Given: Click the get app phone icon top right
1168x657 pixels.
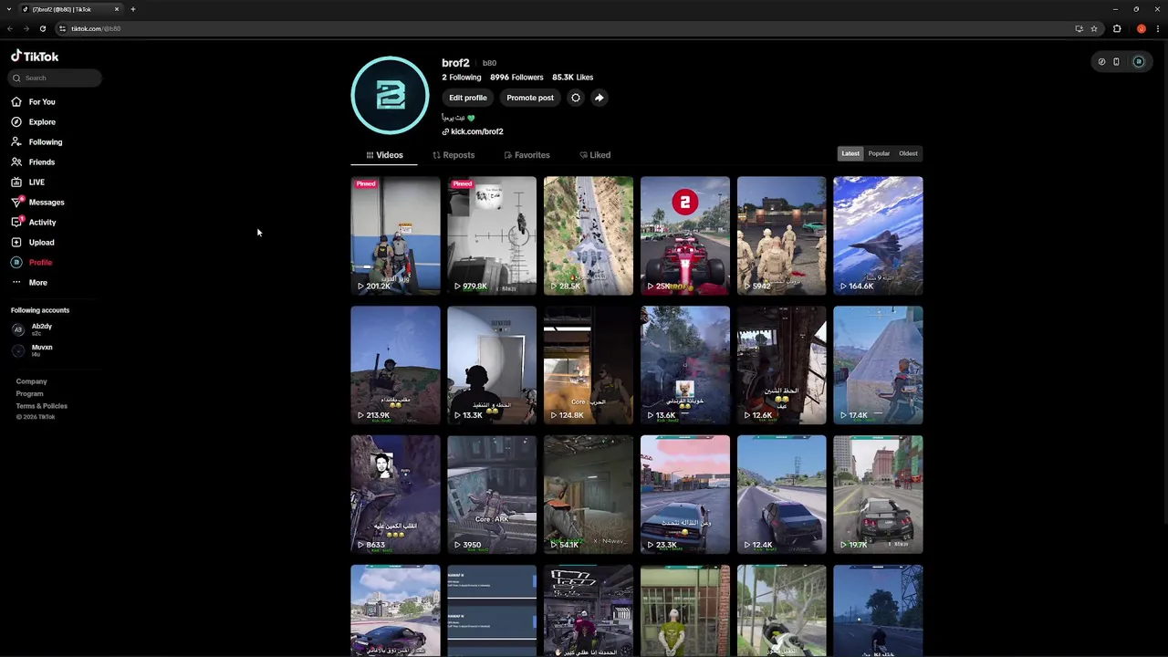Looking at the screenshot, I should coord(1116,62).
